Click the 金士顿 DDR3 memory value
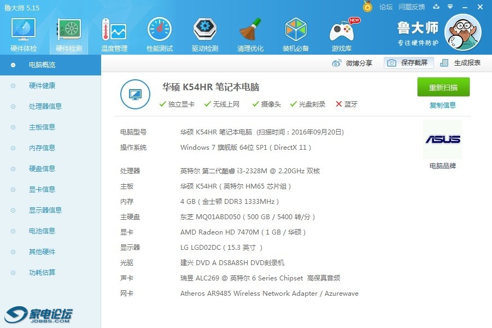Viewport: 492px width, 328px height. click(230, 202)
